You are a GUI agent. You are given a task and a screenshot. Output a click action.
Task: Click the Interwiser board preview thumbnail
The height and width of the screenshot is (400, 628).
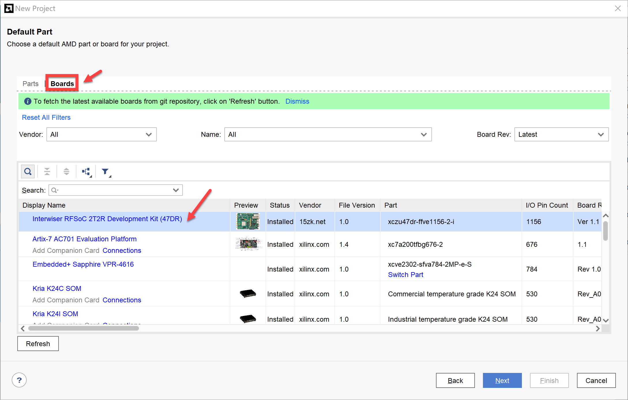(248, 221)
